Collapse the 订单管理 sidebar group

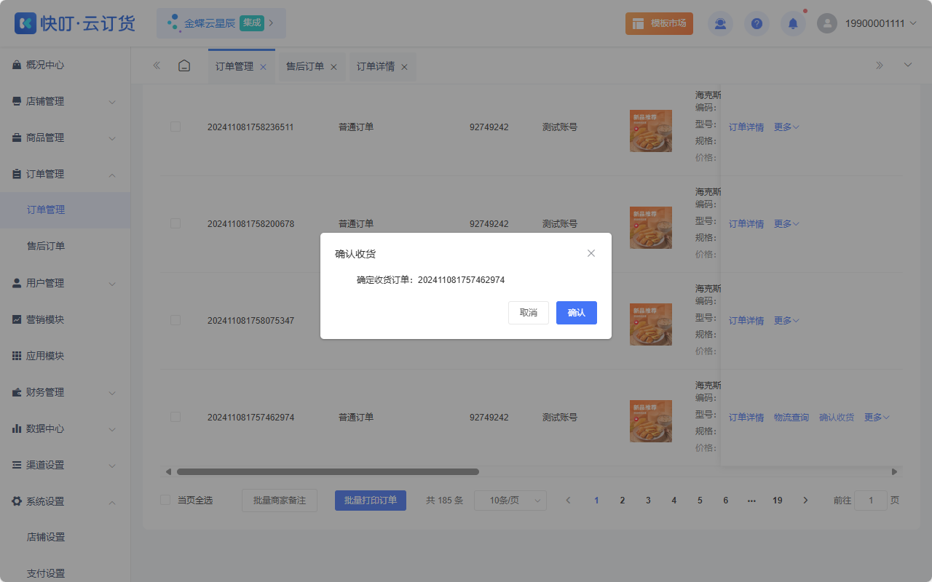65,174
